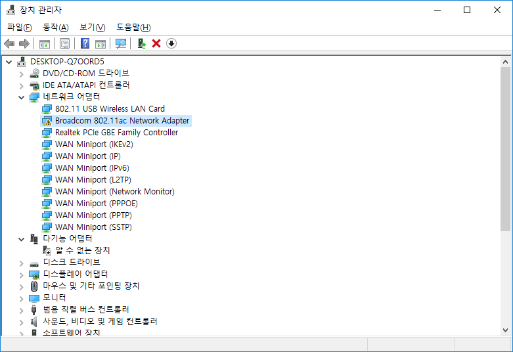513x352 pixels.
Task: Toggle the action pane toolbar icon
Action: click(100, 43)
